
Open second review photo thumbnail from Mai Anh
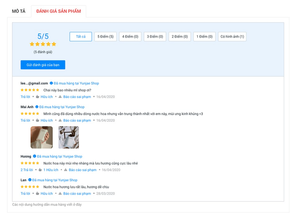tap(68, 137)
